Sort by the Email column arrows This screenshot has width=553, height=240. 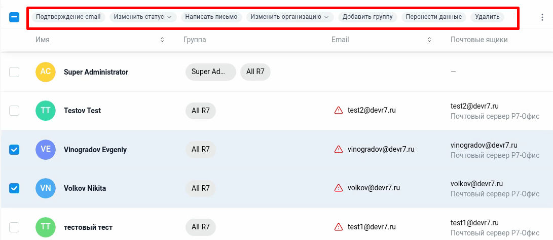coord(429,40)
